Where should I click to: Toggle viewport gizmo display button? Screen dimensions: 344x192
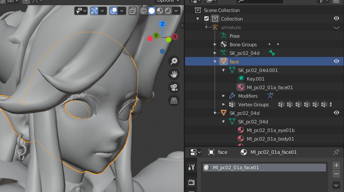click(x=94, y=11)
